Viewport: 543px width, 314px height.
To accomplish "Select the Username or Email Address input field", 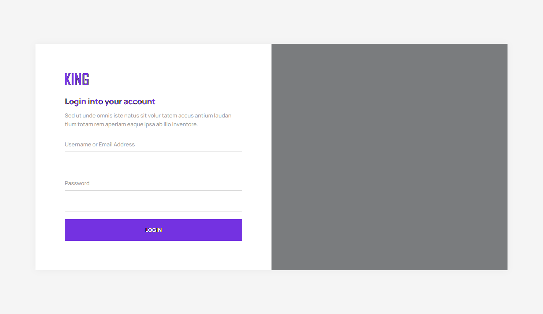I will pyautogui.click(x=153, y=162).
